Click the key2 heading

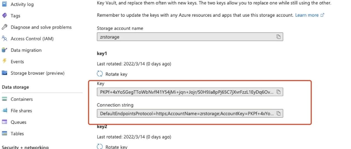pyautogui.click(x=102, y=127)
